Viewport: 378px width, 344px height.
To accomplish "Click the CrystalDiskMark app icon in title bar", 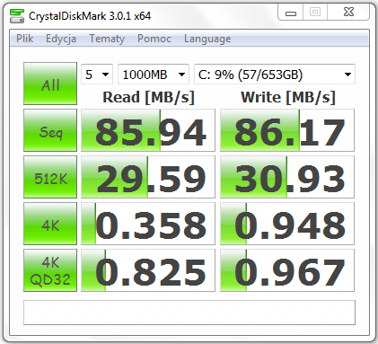I will click(x=16, y=16).
